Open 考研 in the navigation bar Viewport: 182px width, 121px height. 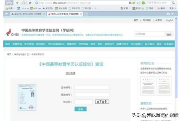pyautogui.click(x=100, y=44)
